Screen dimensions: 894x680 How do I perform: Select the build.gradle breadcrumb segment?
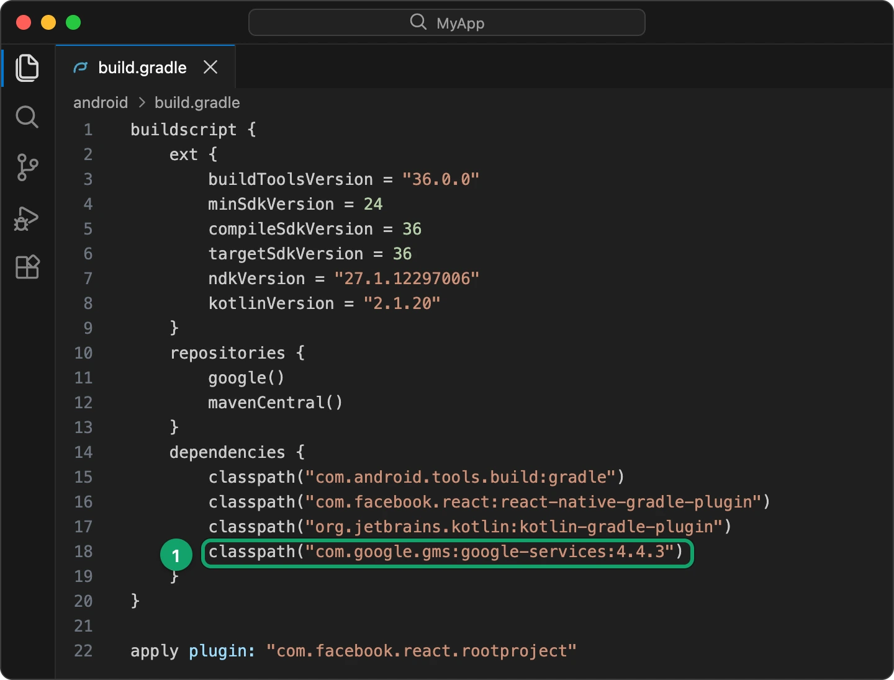(x=197, y=102)
